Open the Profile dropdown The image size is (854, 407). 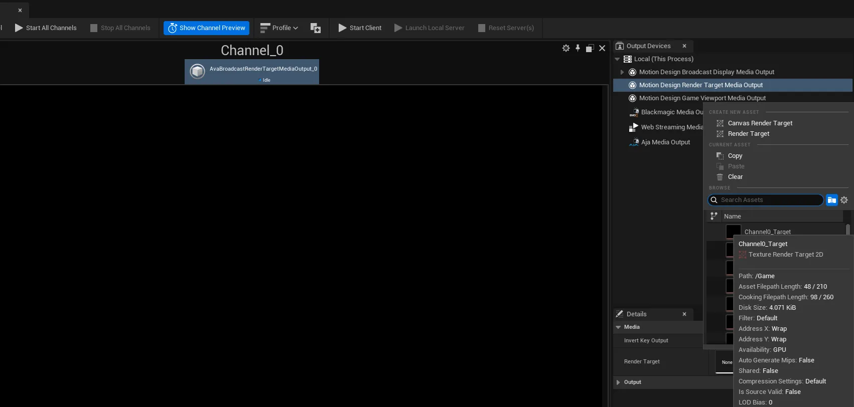[279, 28]
